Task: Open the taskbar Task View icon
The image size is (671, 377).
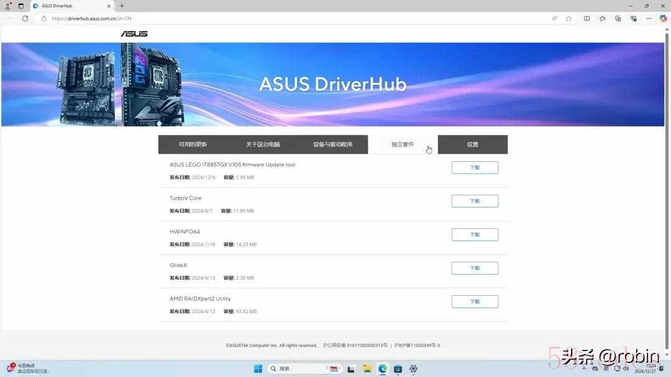Action: point(351,369)
